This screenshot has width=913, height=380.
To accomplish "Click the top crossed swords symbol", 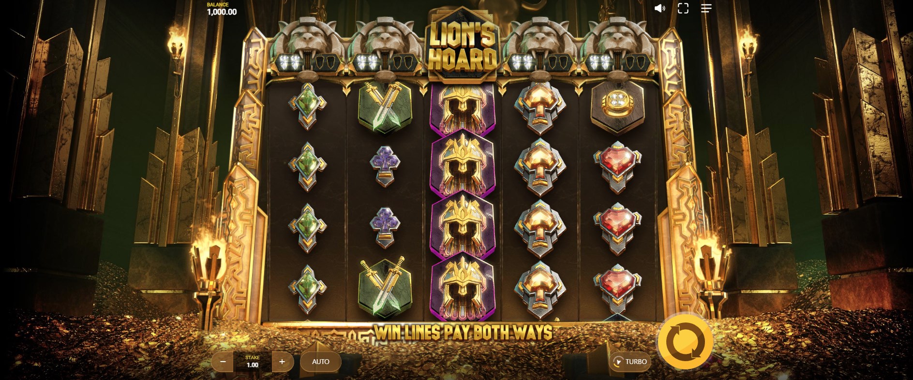I will [385, 107].
